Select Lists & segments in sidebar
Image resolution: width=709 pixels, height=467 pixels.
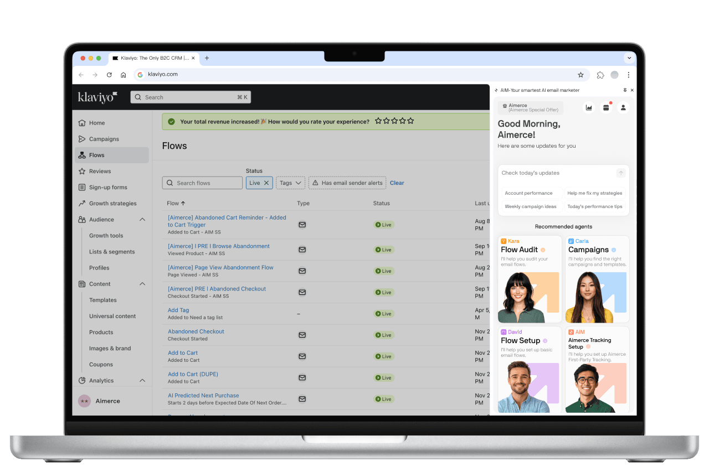[112, 252]
